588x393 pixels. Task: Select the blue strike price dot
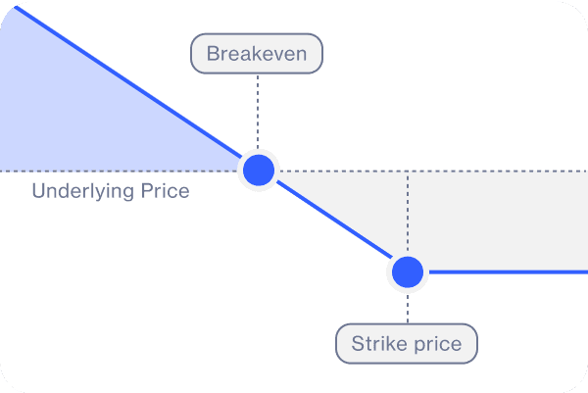click(x=407, y=270)
